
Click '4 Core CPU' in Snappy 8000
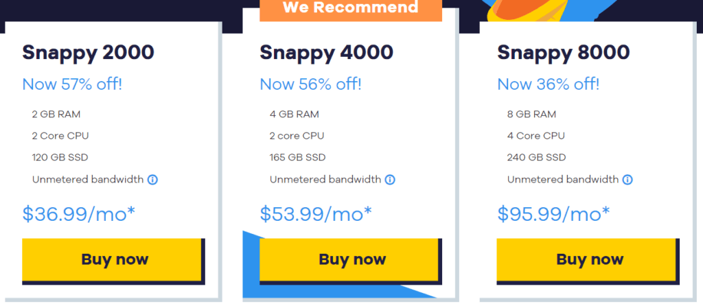pyautogui.click(x=536, y=136)
